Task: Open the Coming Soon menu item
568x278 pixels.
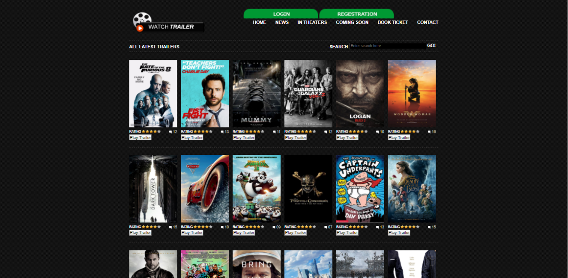Action: pos(352,22)
